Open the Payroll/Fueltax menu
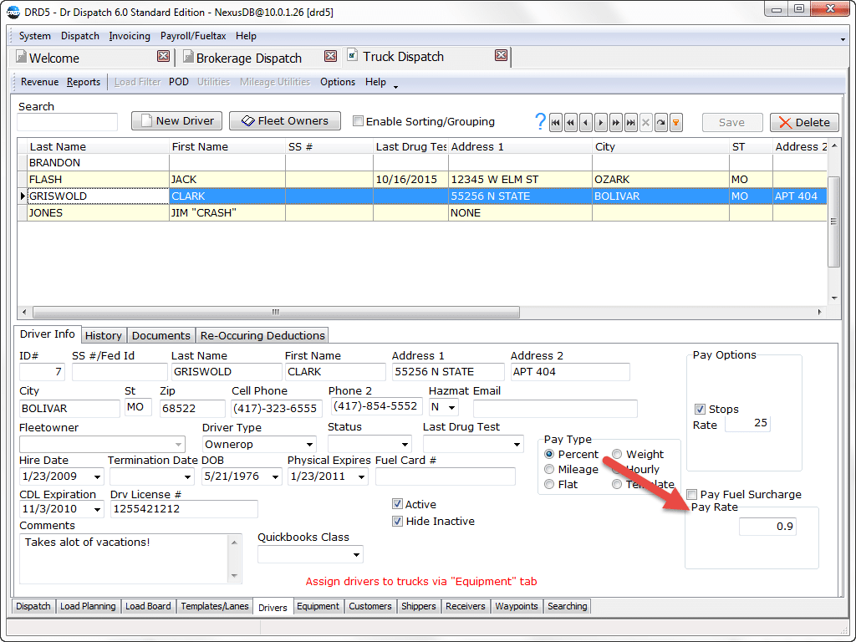This screenshot has width=856, height=642. coord(193,36)
